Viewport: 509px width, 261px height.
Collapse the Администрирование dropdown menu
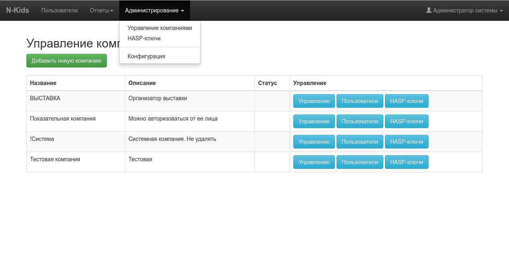tap(154, 10)
